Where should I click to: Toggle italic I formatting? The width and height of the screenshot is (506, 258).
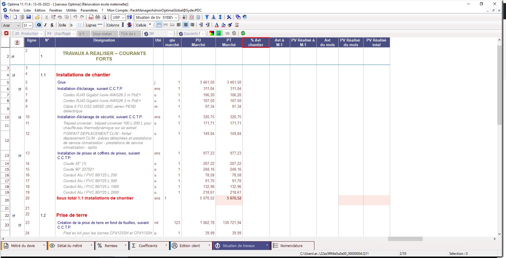[45, 25]
